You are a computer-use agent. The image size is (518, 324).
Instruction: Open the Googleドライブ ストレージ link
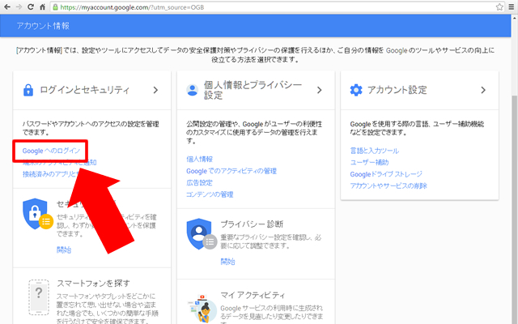coord(386,174)
